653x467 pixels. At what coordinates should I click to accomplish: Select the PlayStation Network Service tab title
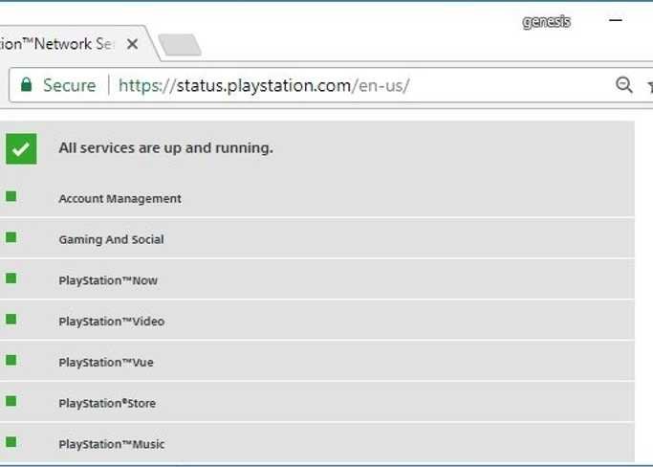tap(56, 44)
